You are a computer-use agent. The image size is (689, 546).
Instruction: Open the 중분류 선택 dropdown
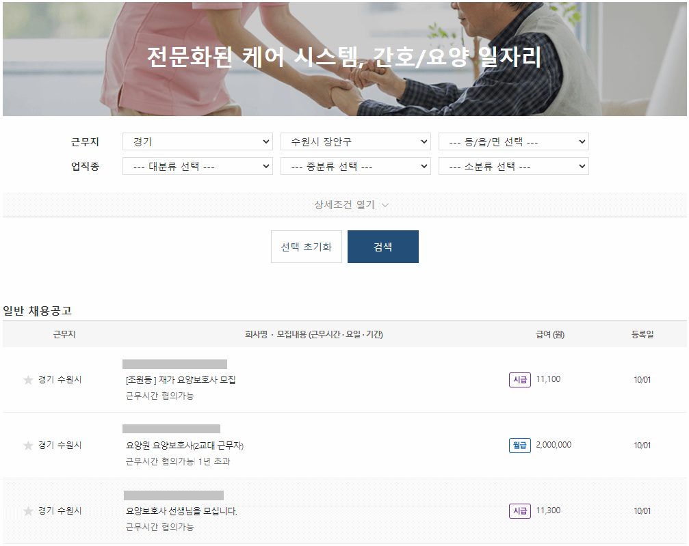coord(356,166)
